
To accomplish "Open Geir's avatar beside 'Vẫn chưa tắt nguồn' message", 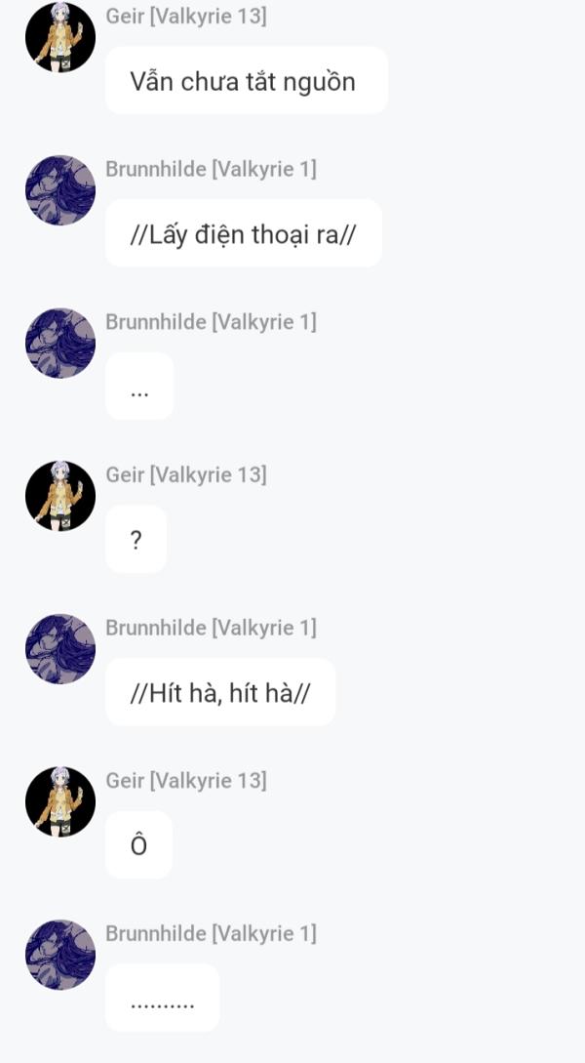I will tap(60, 37).
